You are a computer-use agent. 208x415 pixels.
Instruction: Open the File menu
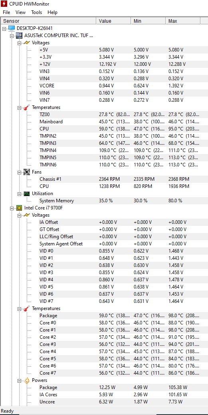6,12
